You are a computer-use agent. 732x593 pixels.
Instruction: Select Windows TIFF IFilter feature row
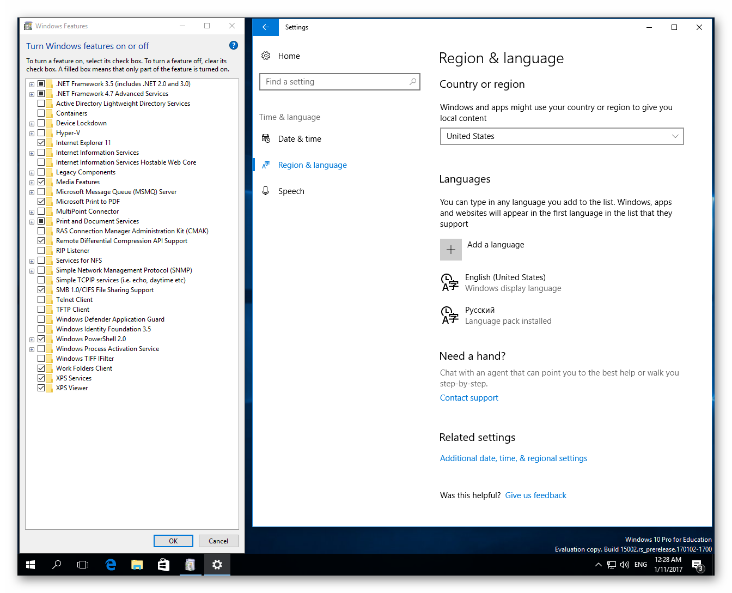(85, 359)
